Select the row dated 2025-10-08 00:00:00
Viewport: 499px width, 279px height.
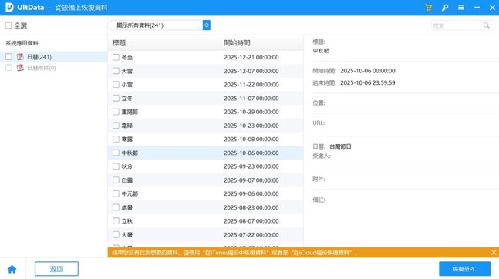[205, 139]
